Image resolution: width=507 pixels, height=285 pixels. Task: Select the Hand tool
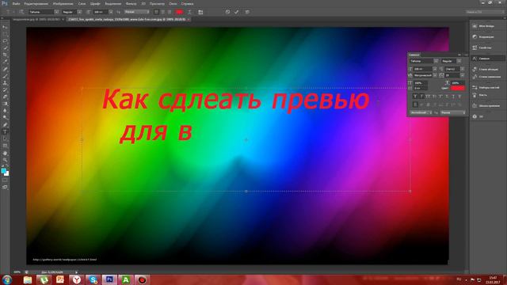(x=5, y=153)
